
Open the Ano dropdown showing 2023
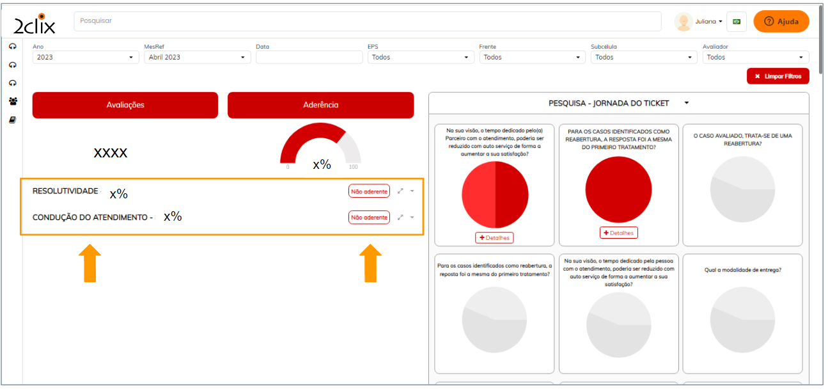coord(86,57)
